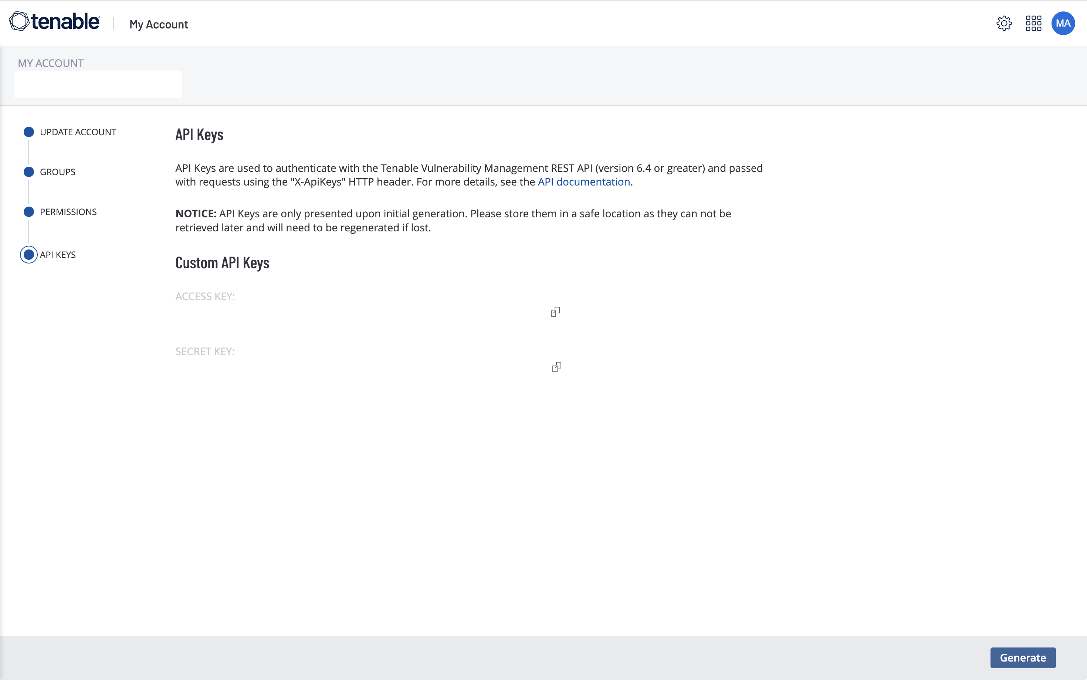Click the API Keys step circle
The height and width of the screenshot is (680, 1087).
pyautogui.click(x=29, y=255)
